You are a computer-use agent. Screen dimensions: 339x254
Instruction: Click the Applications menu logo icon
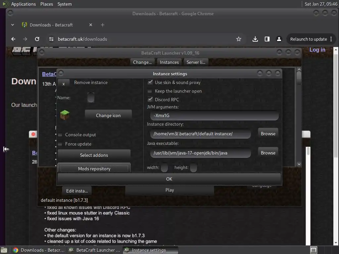(6, 4)
